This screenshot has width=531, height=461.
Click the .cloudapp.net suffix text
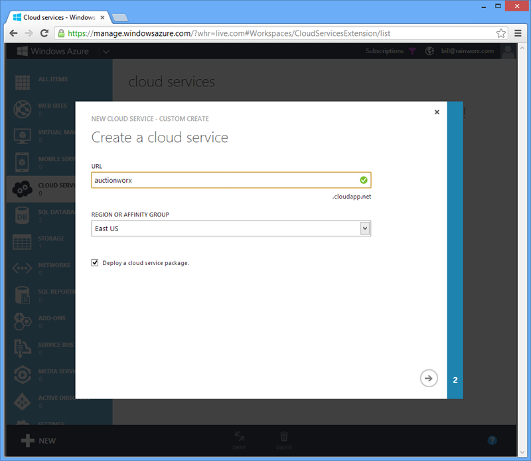tap(352, 197)
